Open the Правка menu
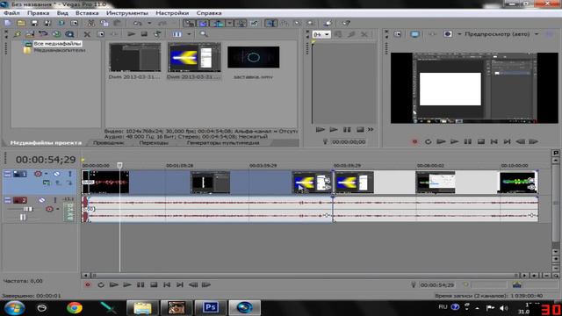The width and height of the screenshot is (562, 316). (x=39, y=13)
